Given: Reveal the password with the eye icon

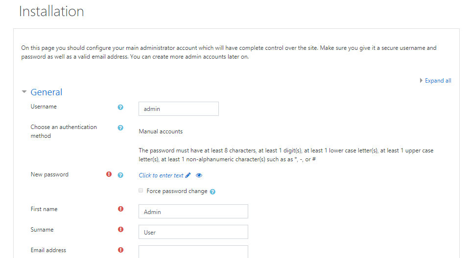Looking at the screenshot, I should pyautogui.click(x=199, y=175).
